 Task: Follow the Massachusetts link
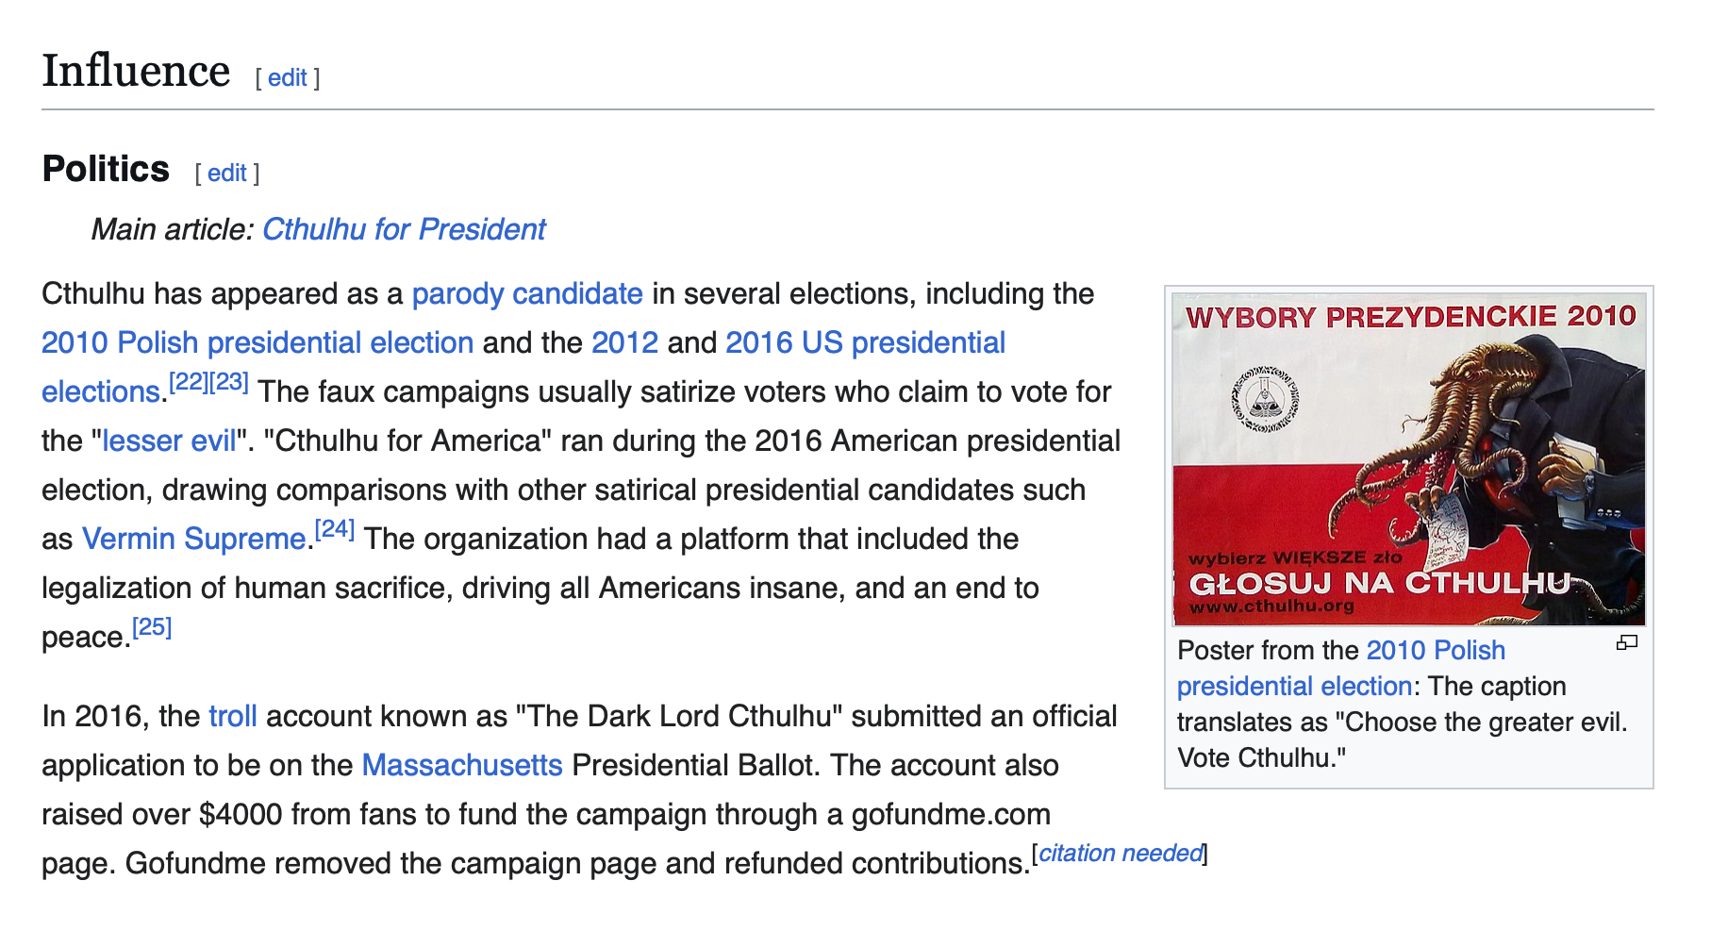[x=462, y=766]
